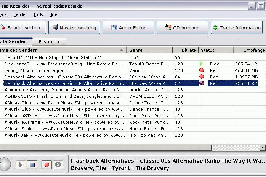Screen dimensions: 266x177
Task: Click the green play icon in Frequence3 row
Action: click(x=201, y=64)
